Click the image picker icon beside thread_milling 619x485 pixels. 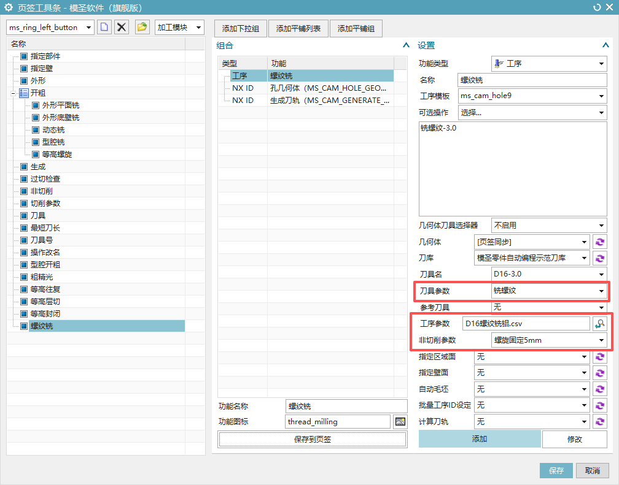(400, 421)
